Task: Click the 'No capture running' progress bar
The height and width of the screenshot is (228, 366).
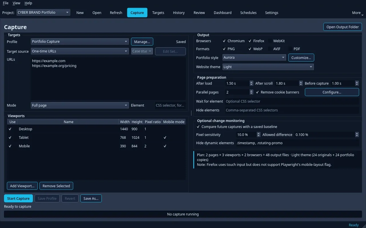Action: click(x=183, y=214)
